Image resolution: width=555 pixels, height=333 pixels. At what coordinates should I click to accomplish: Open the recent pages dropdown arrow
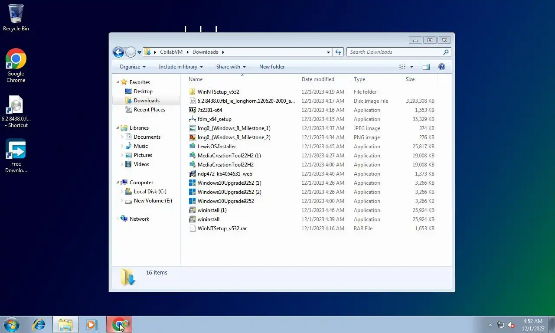(x=139, y=52)
